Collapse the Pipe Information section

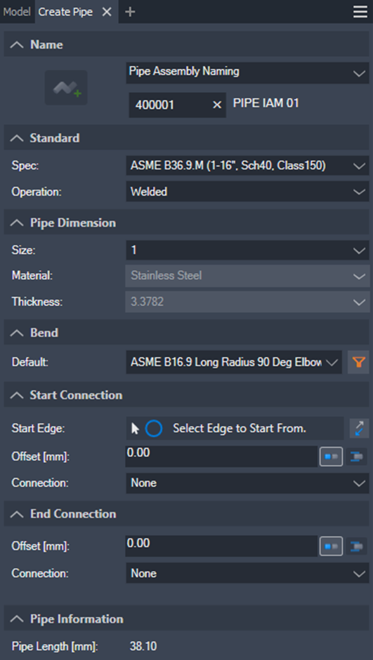[17, 618]
